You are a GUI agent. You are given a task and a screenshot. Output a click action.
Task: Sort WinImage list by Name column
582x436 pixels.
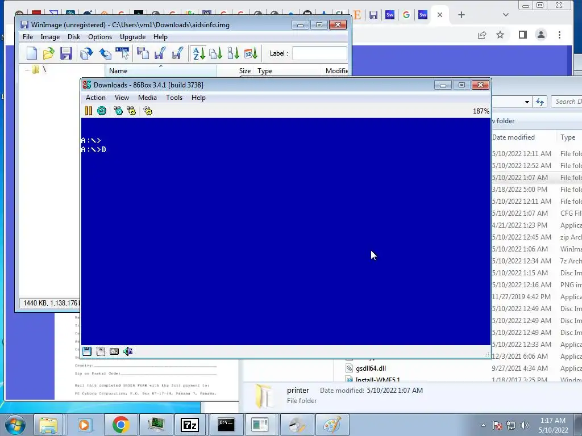(161, 71)
